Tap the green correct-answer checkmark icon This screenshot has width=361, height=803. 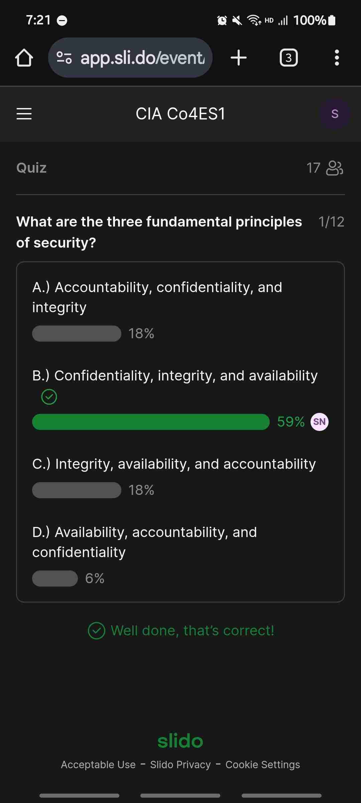tap(49, 397)
